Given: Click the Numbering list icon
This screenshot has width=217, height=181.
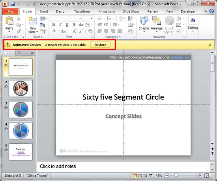Looking at the screenshot, I should coord(109,18).
